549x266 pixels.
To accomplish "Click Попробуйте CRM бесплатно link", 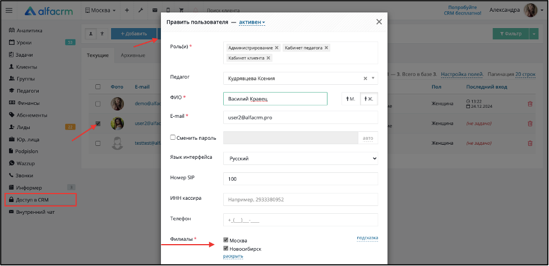I will point(462,10).
